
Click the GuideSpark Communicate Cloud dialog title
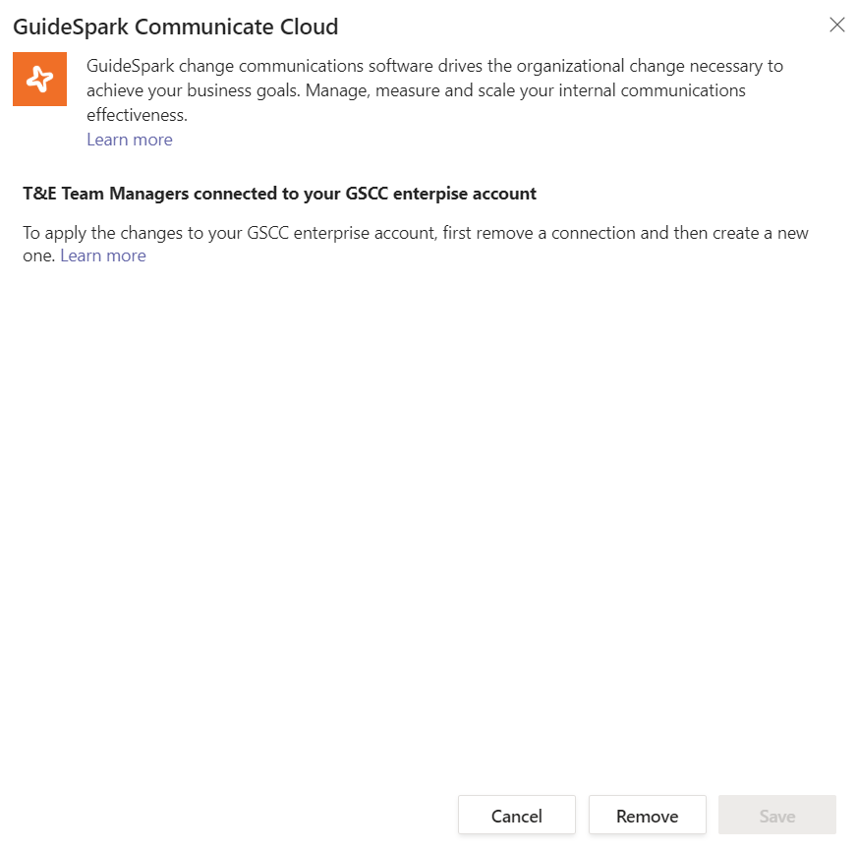175,27
